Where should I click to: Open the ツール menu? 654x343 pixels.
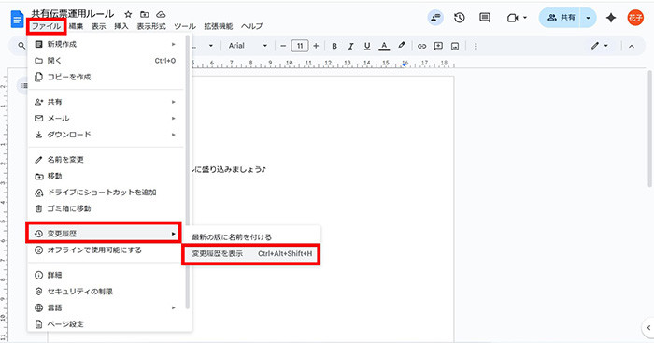coord(185,26)
